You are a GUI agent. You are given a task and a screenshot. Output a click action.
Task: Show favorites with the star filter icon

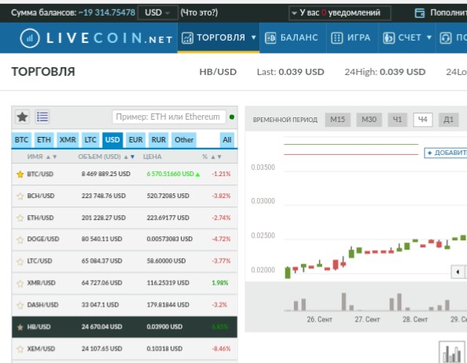click(x=23, y=117)
